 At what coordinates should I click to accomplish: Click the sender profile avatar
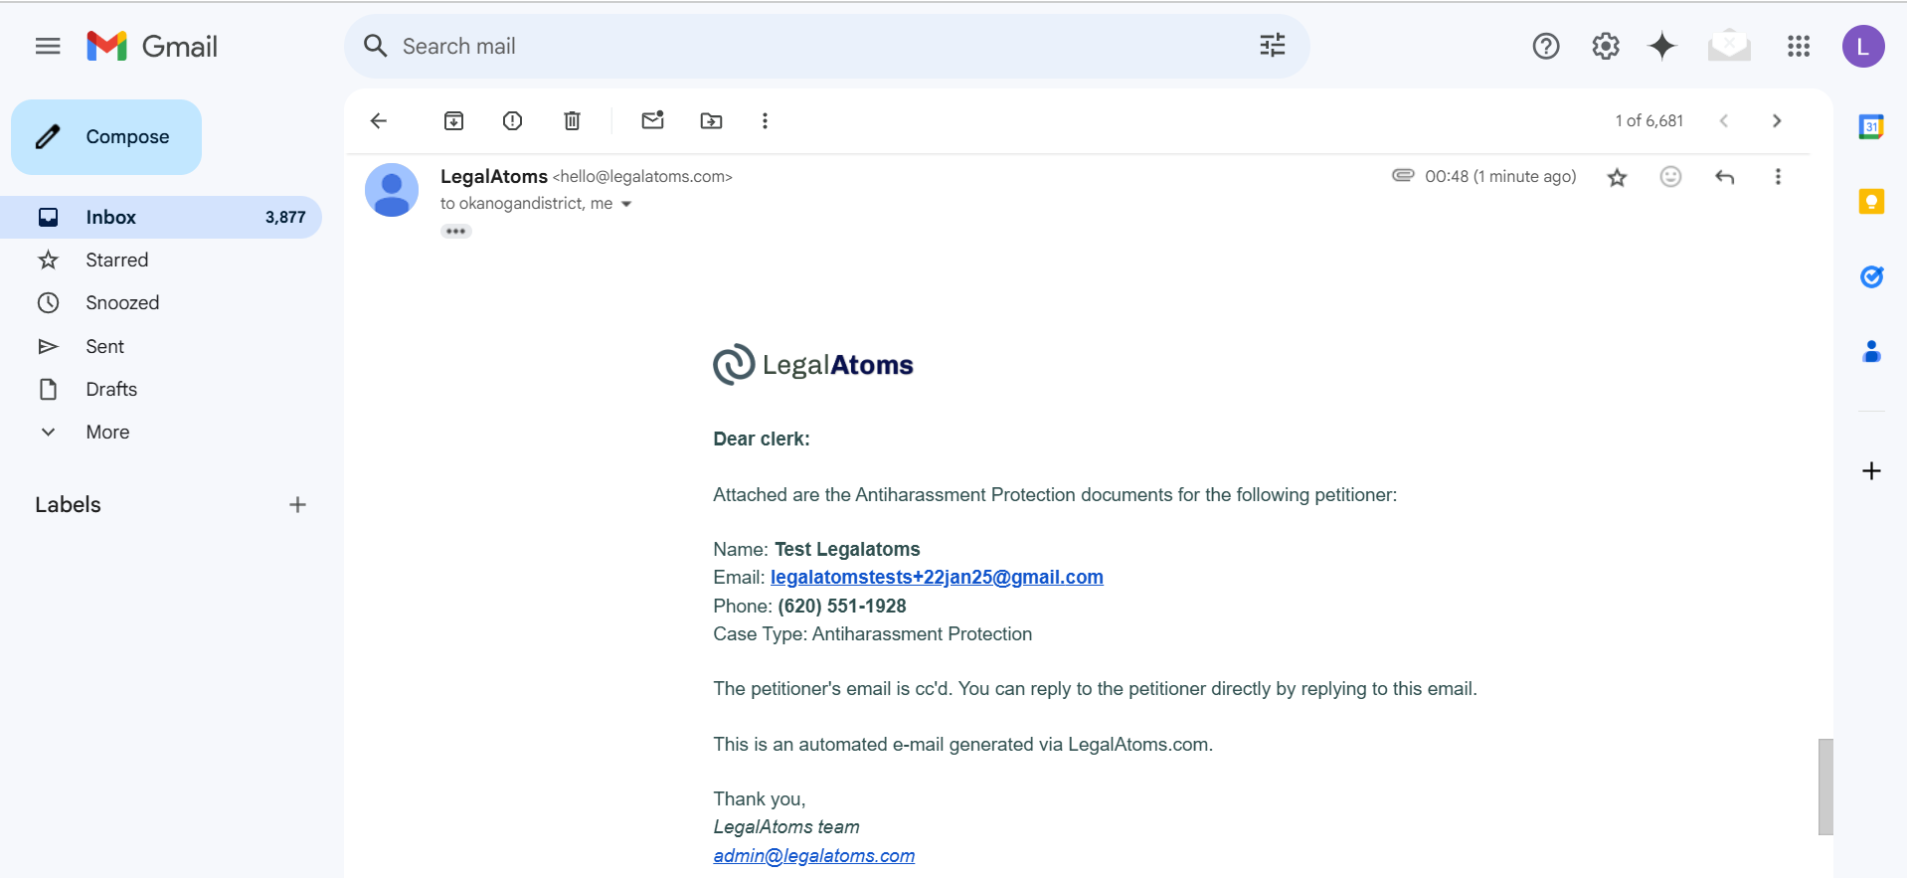point(392,190)
